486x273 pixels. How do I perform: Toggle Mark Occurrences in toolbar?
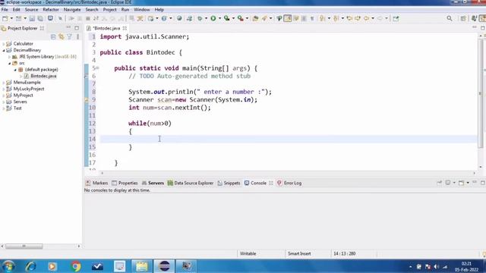click(288, 18)
